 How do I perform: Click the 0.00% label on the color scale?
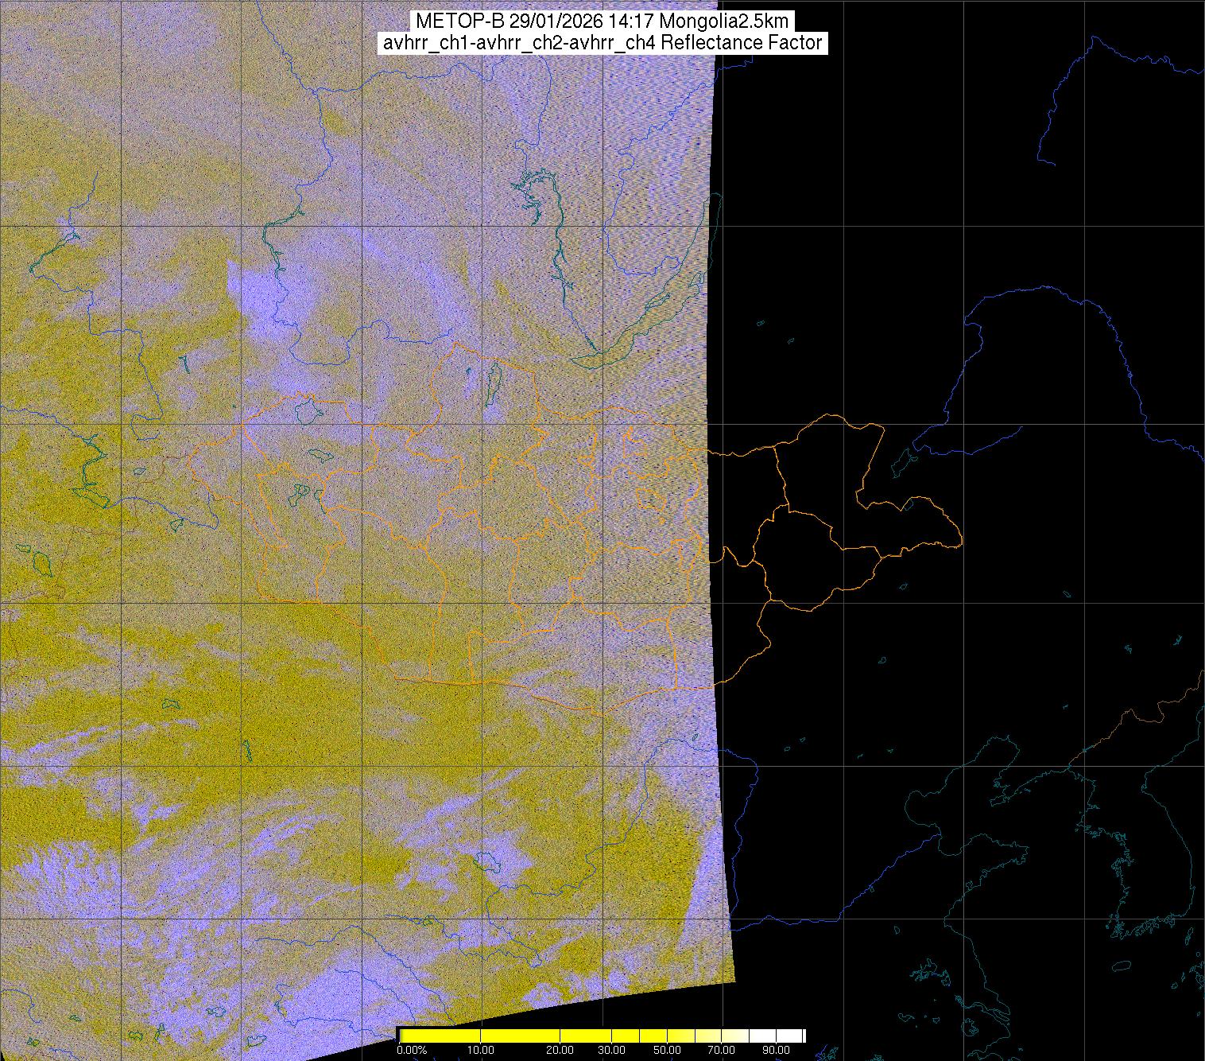[x=412, y=1051]
